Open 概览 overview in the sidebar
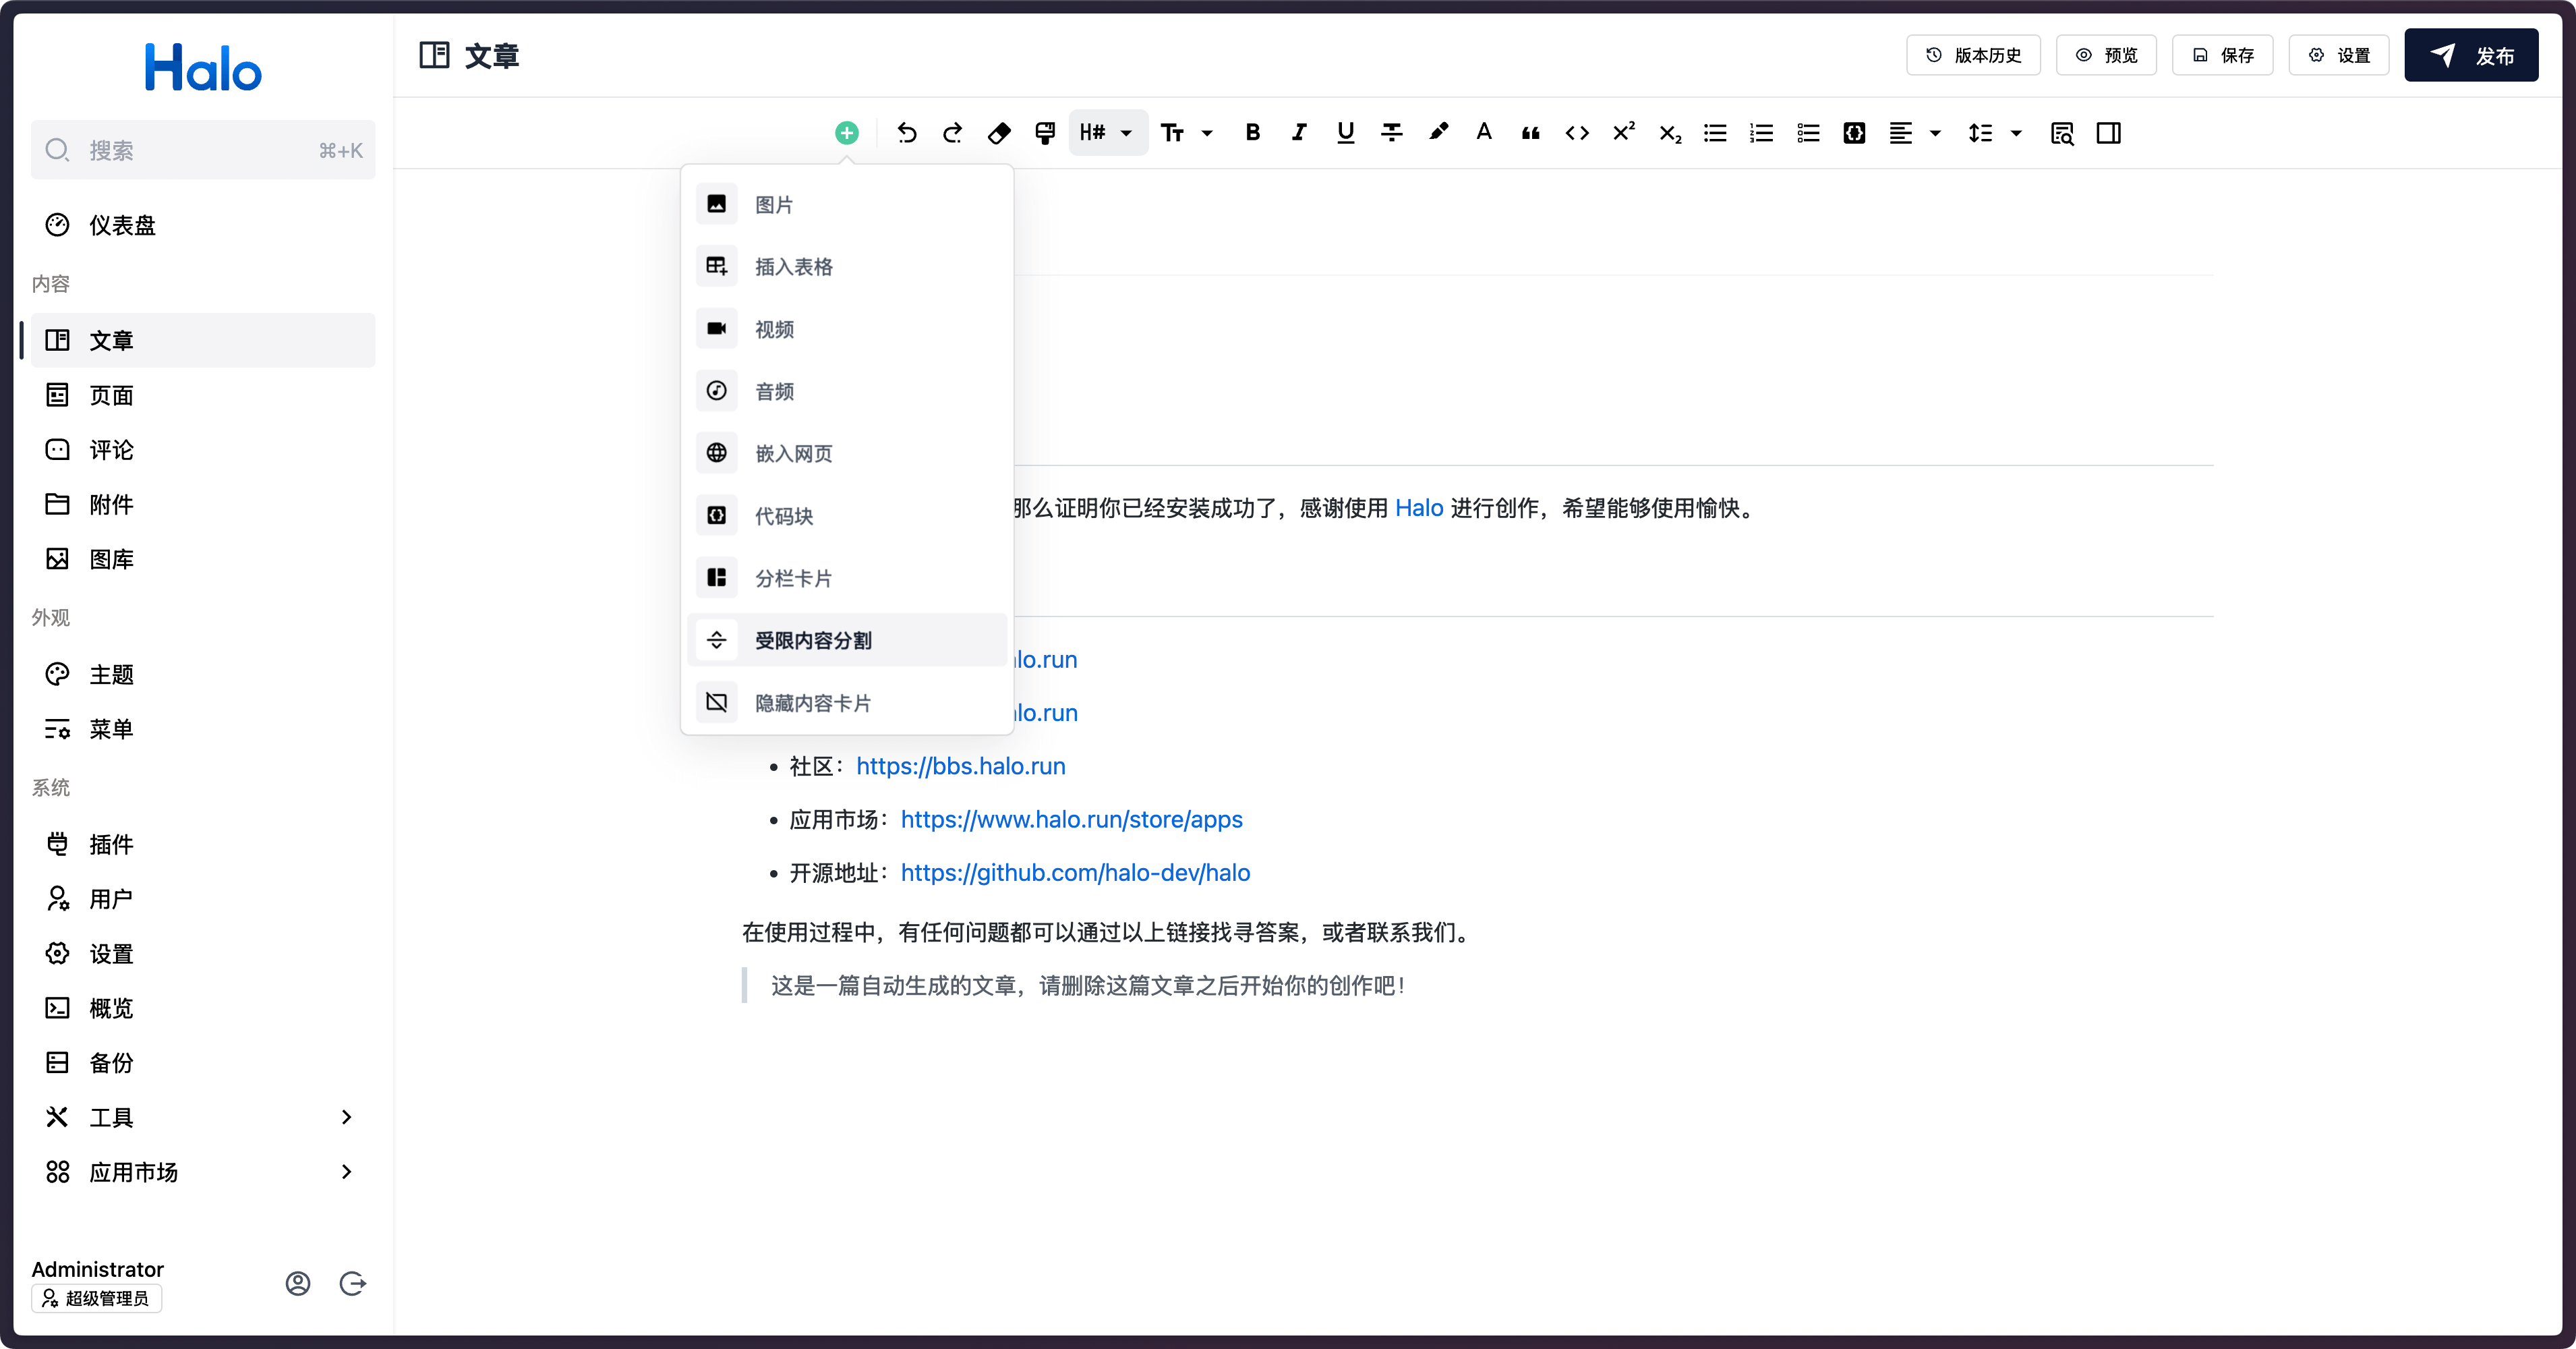The height and width of the screenshot is (1349, 2576). [x=203, y=1008]
